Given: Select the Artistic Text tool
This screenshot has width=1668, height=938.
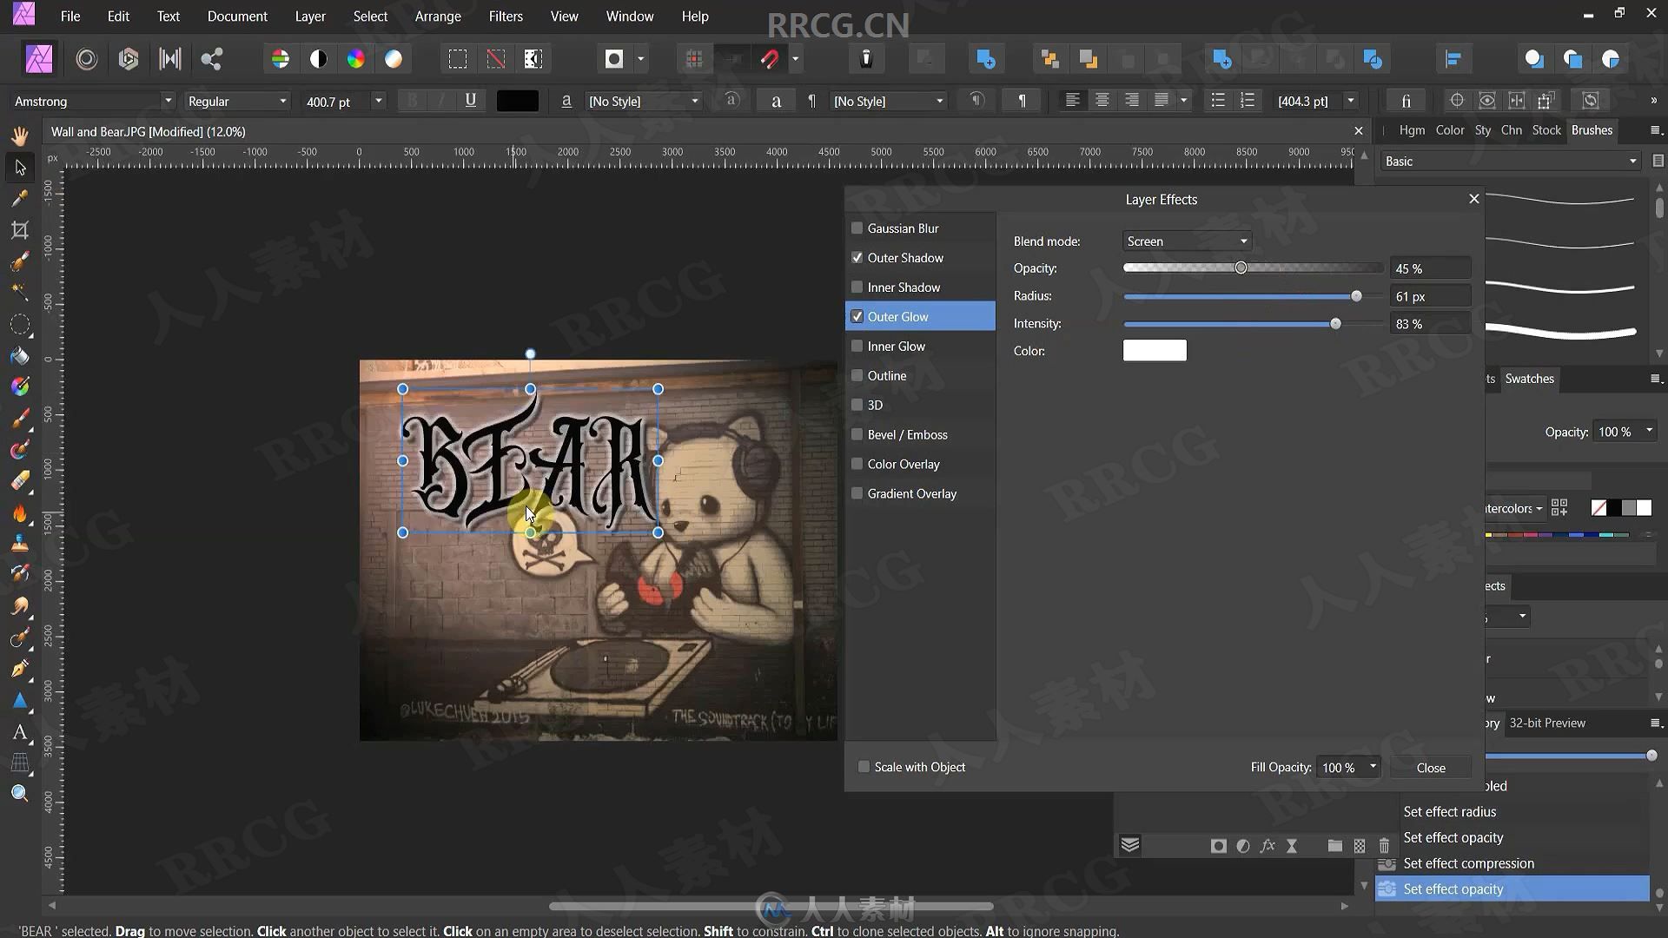Looking at the screenshot, I should click(x=20, y=731).
